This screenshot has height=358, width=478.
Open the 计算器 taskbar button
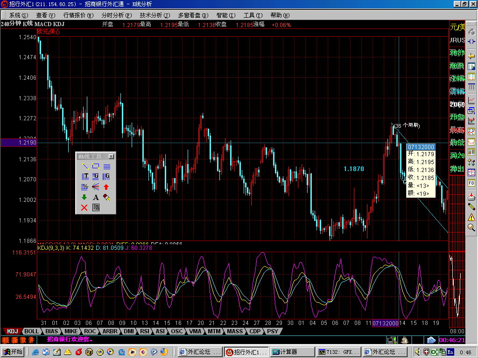click(x=292, y=352)
